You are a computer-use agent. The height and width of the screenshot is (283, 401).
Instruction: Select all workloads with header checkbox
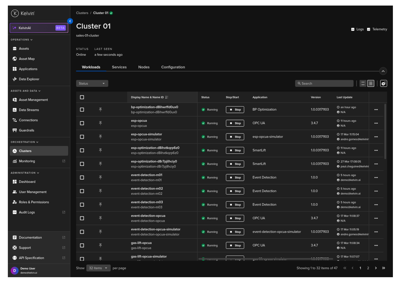pyautogui.click(x=82, y=97)
